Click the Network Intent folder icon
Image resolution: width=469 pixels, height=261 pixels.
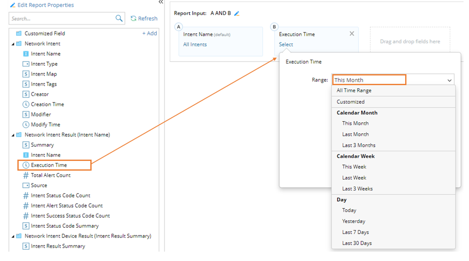click(19, 43)
